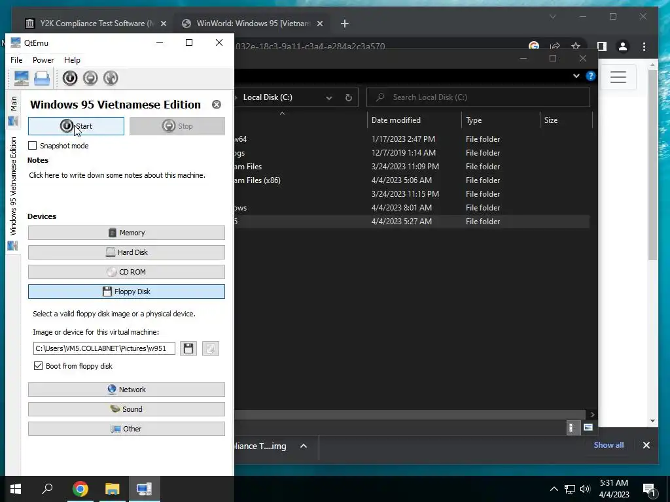
Task: Click the power start icon in QtEmu toolbar
Action: [x=70, y=78]
